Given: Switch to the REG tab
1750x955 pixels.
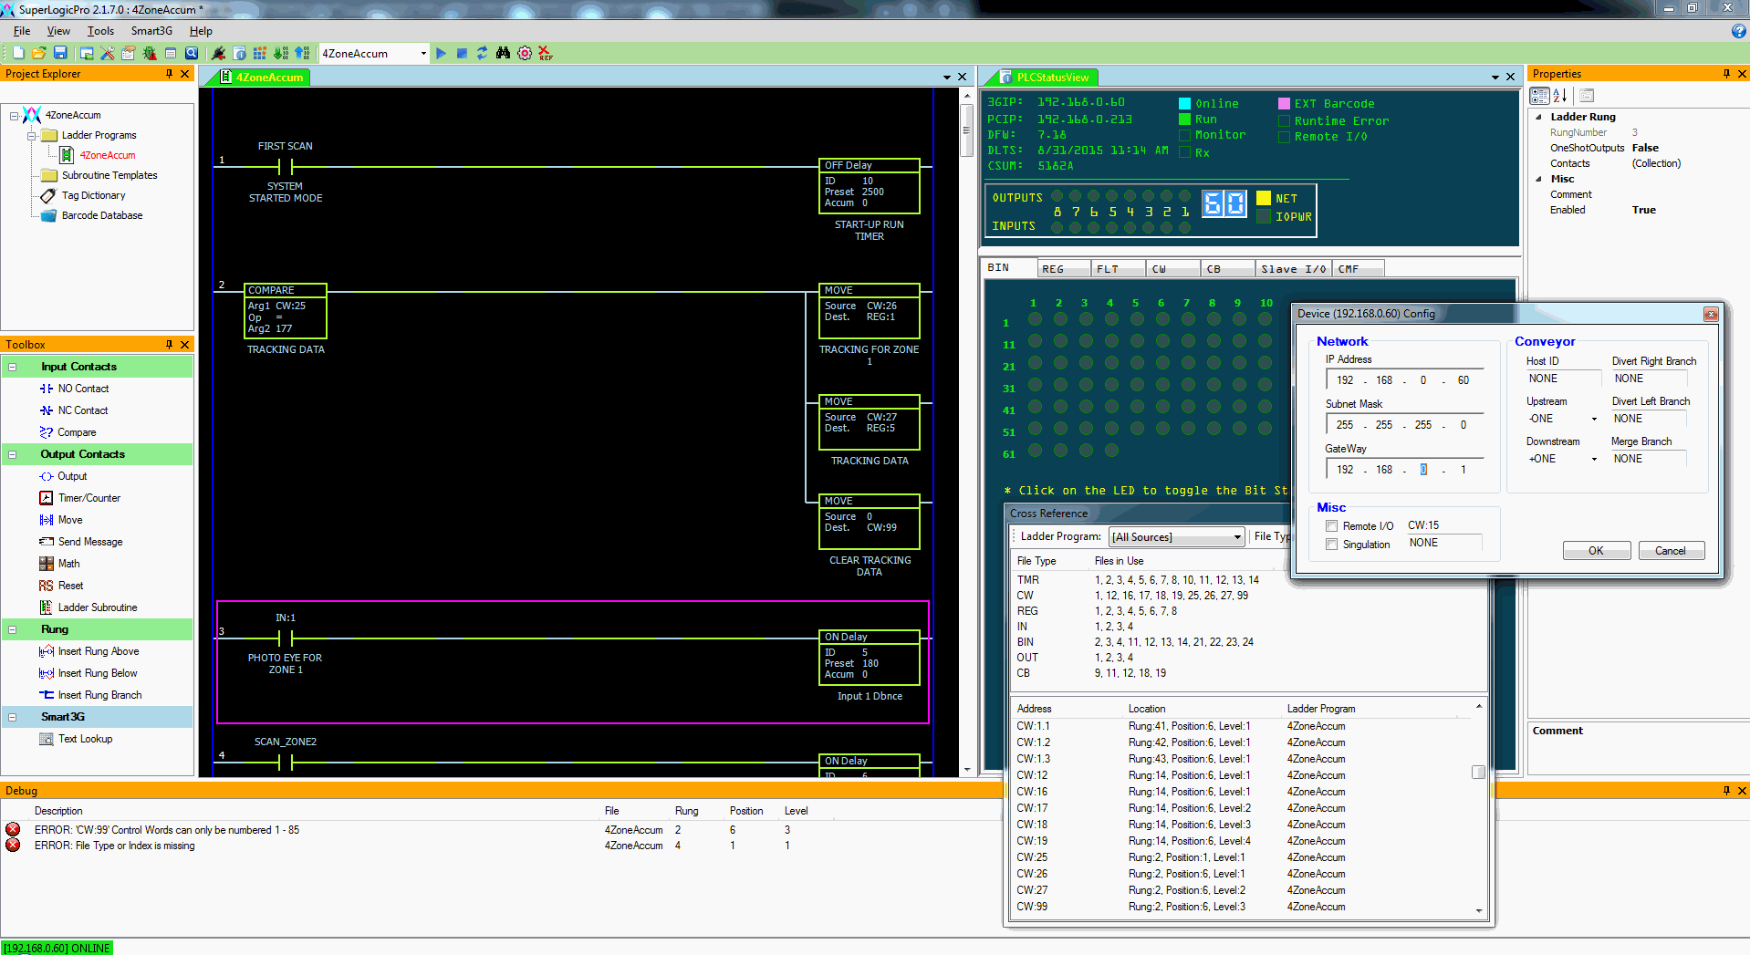Looking at the screenshot, I should point(1064,268).
